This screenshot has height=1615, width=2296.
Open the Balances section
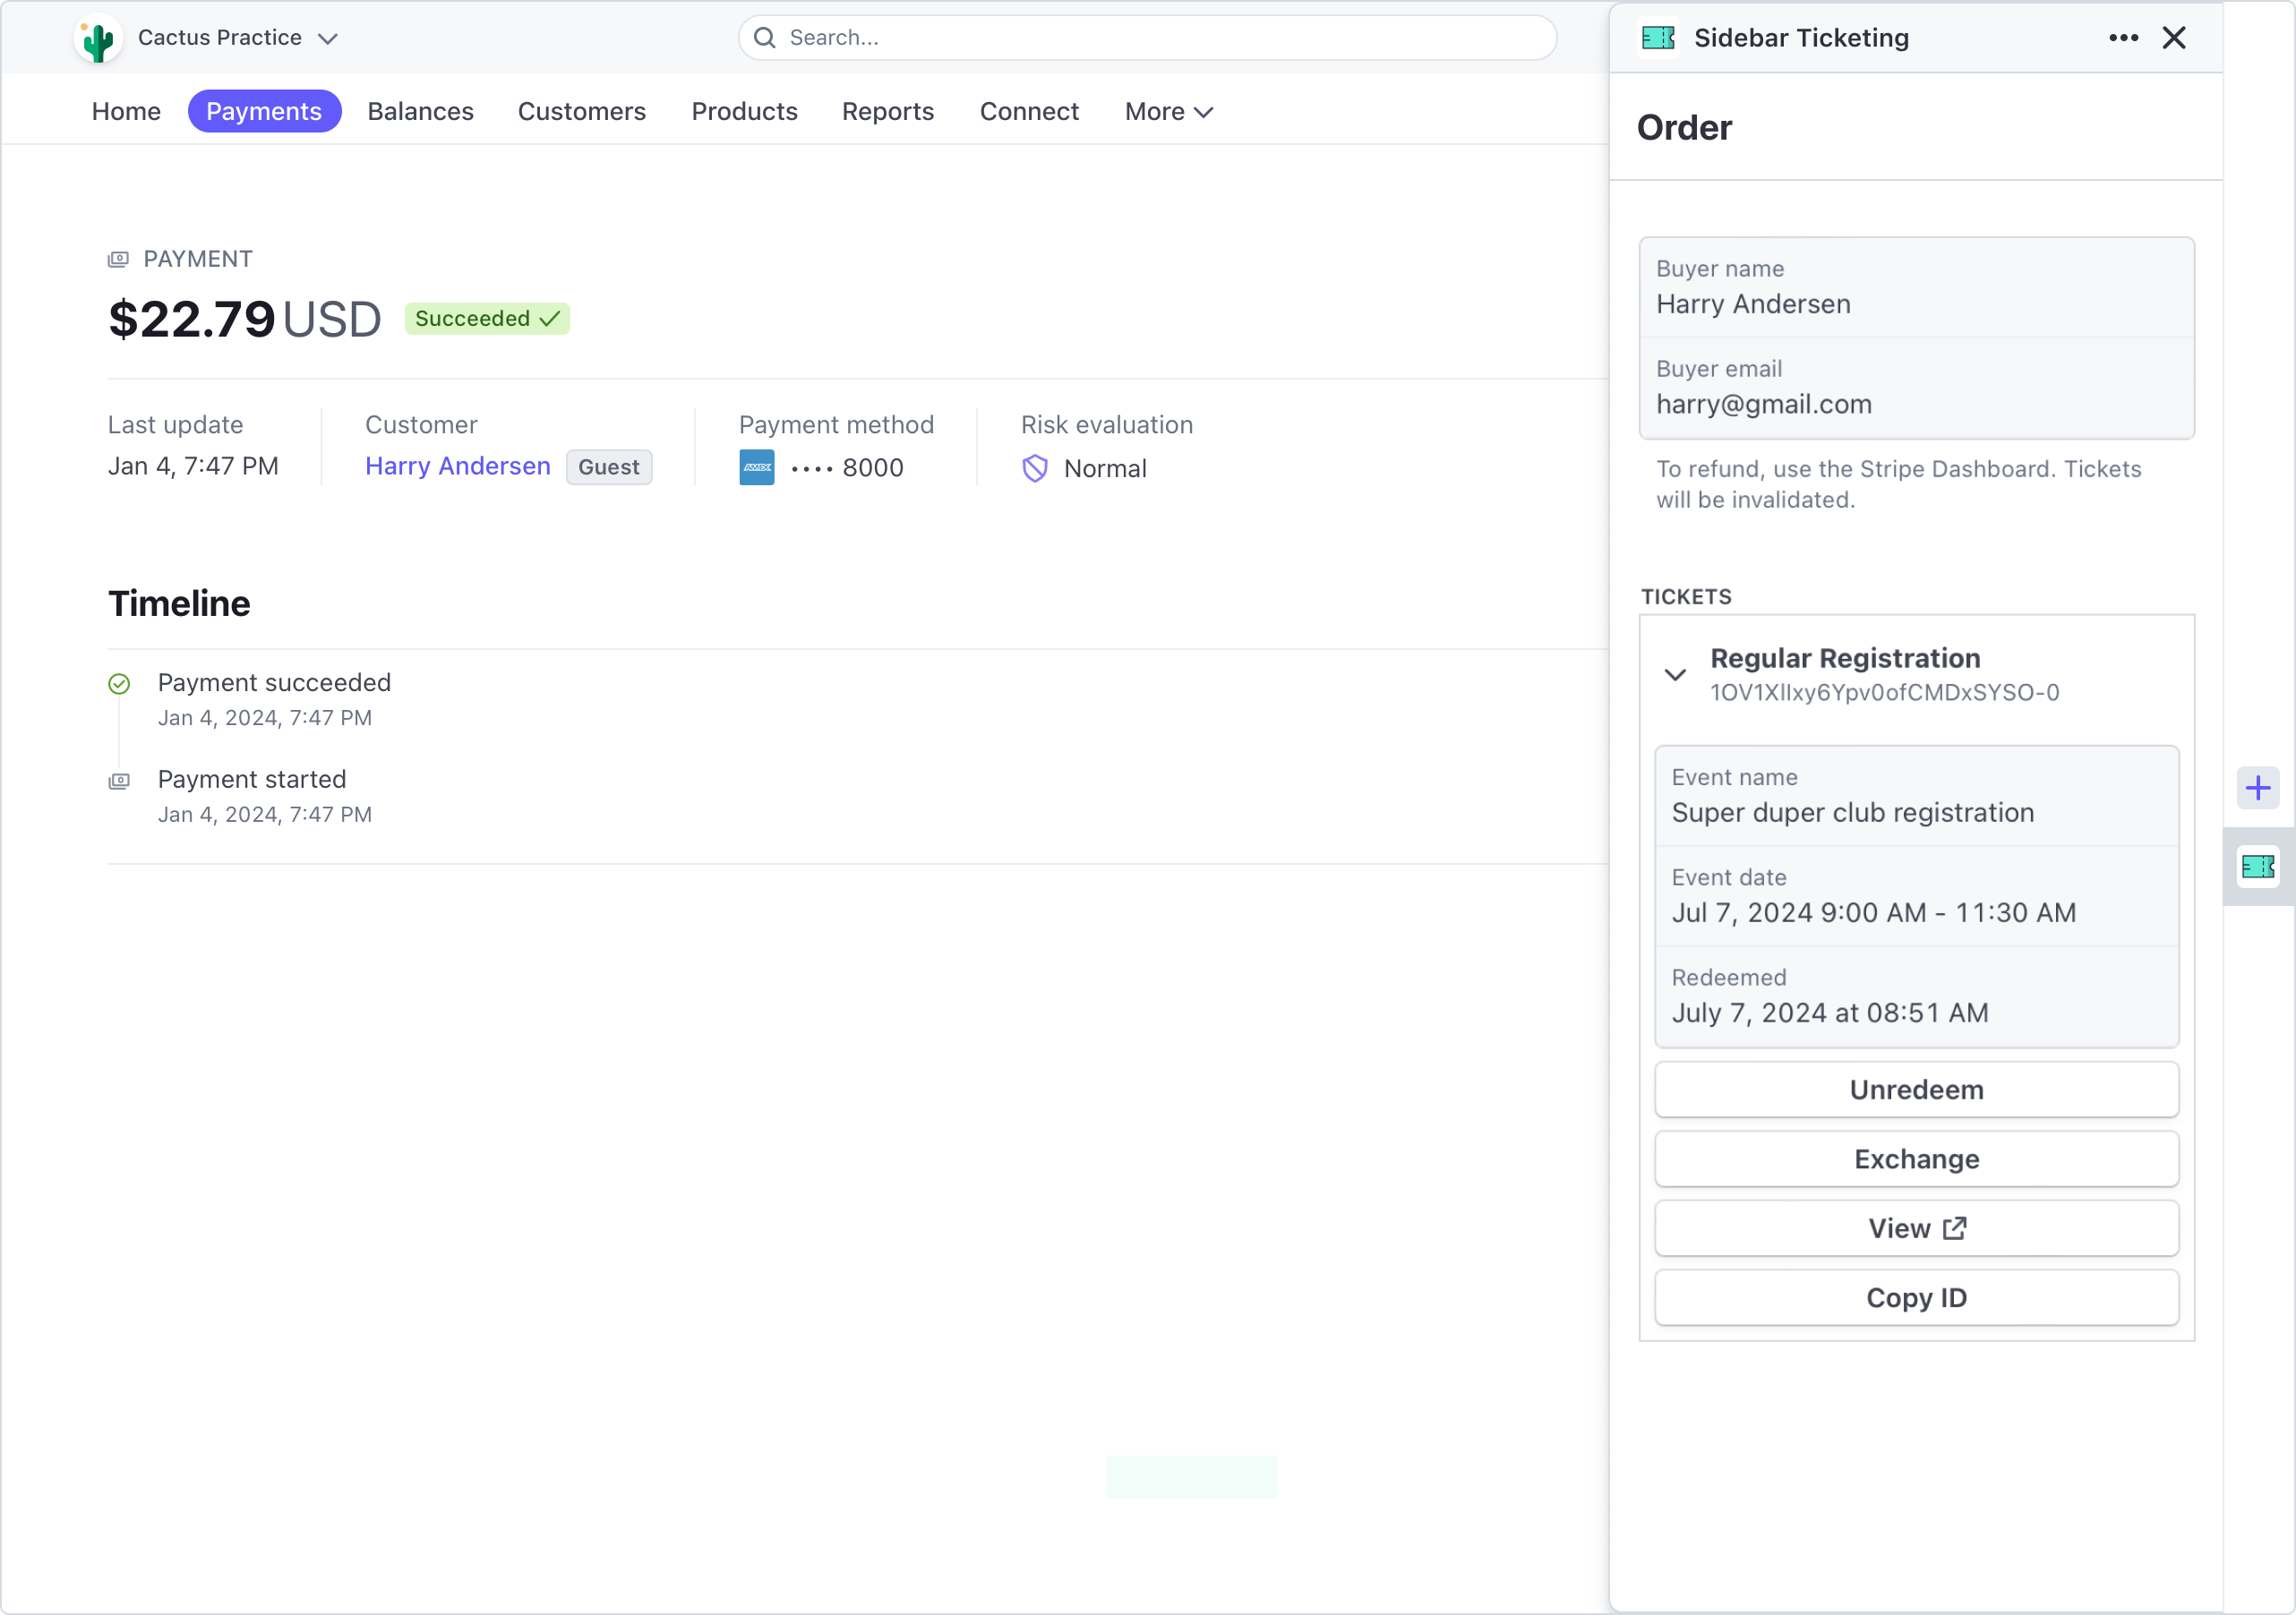coord(420,111)
